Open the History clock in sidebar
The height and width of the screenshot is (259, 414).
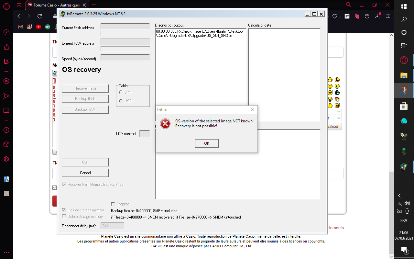click(6, 130)
